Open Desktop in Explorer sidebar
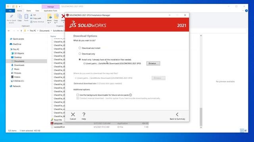 pos(18,57)
